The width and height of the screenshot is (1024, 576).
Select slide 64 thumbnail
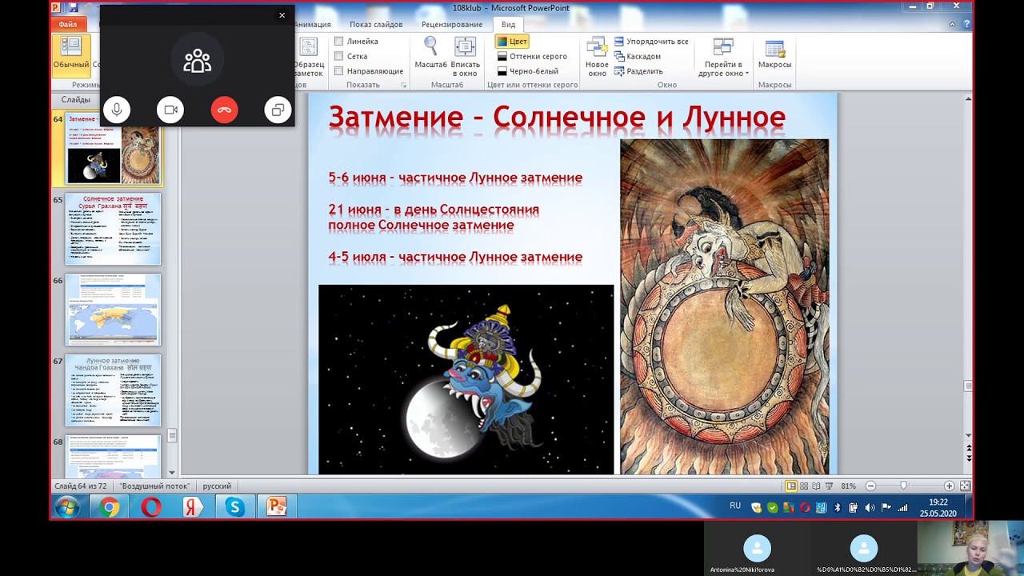point(113,149)
